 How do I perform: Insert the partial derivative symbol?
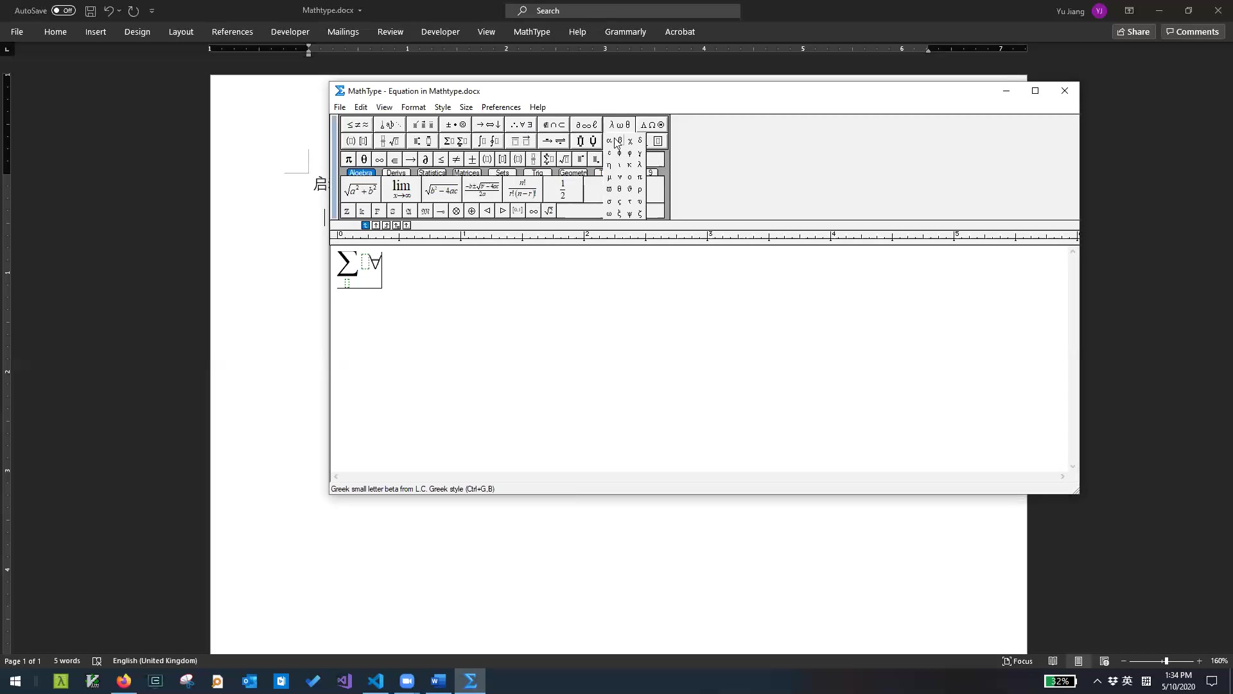[x=425, y=159]
